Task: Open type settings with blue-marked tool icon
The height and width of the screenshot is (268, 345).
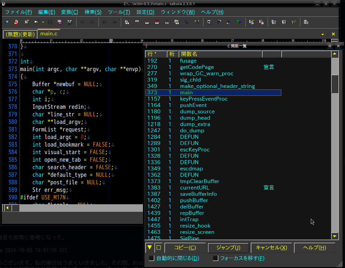Action: pyautogui.click(x=274, y=22)
